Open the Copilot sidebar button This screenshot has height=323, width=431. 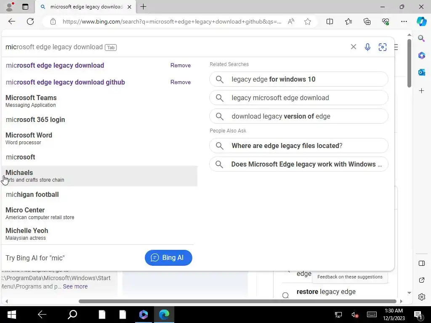421,21
